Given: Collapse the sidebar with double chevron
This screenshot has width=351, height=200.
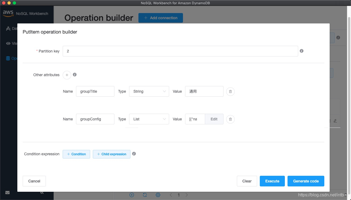Looking at the screenshot, I should 42,193.
